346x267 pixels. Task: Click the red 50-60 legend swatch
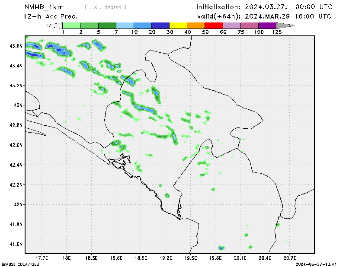(x=214, y=25)
